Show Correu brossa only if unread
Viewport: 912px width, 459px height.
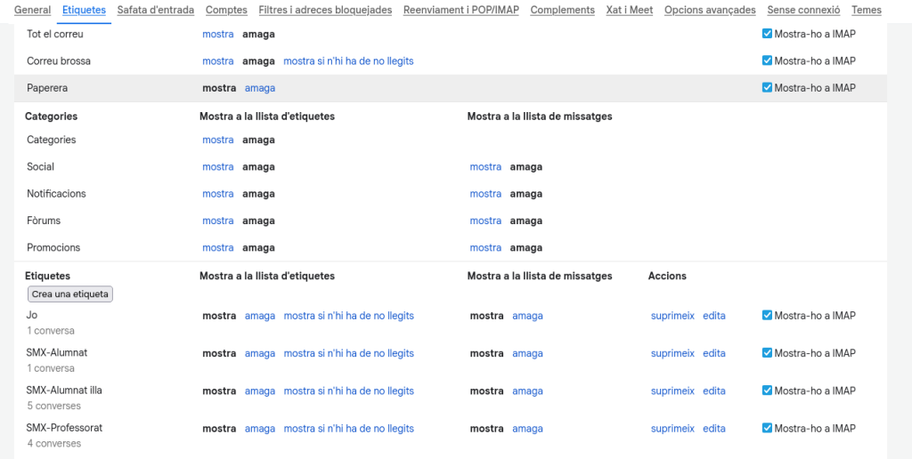point(348,61)
